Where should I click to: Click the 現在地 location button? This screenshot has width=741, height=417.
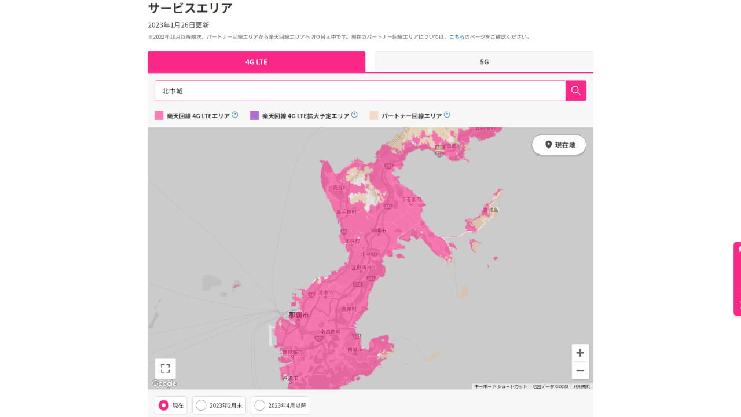pos(559,145)
